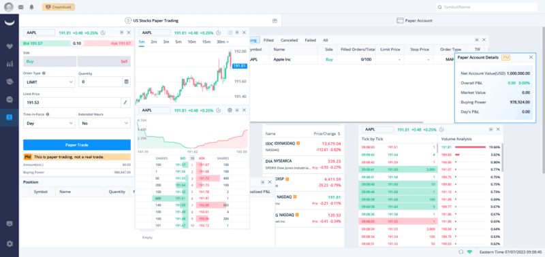This screenshot has height=257, width=545.
Task: Click clock icon in order entry header
Action: point(103,33)
